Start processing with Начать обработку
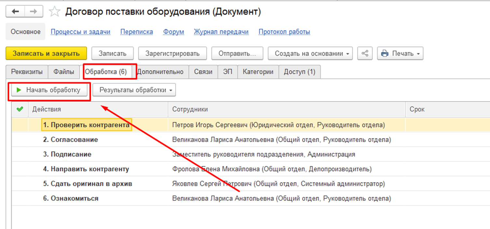Viewport: 490px width, 229px height. pos(49,90)
